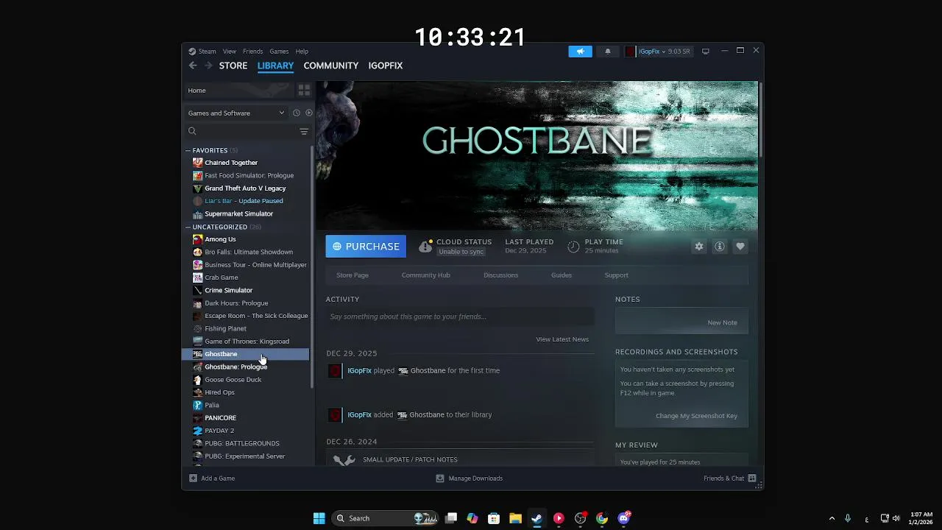Viewport: 942px width, 530px height.
Task: Click the game list scrollbar
Action: [314, 266]
